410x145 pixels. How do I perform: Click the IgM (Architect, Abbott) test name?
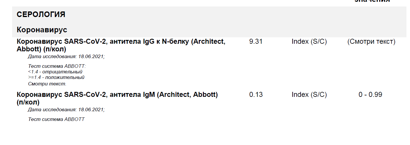(x=117, y=99)
